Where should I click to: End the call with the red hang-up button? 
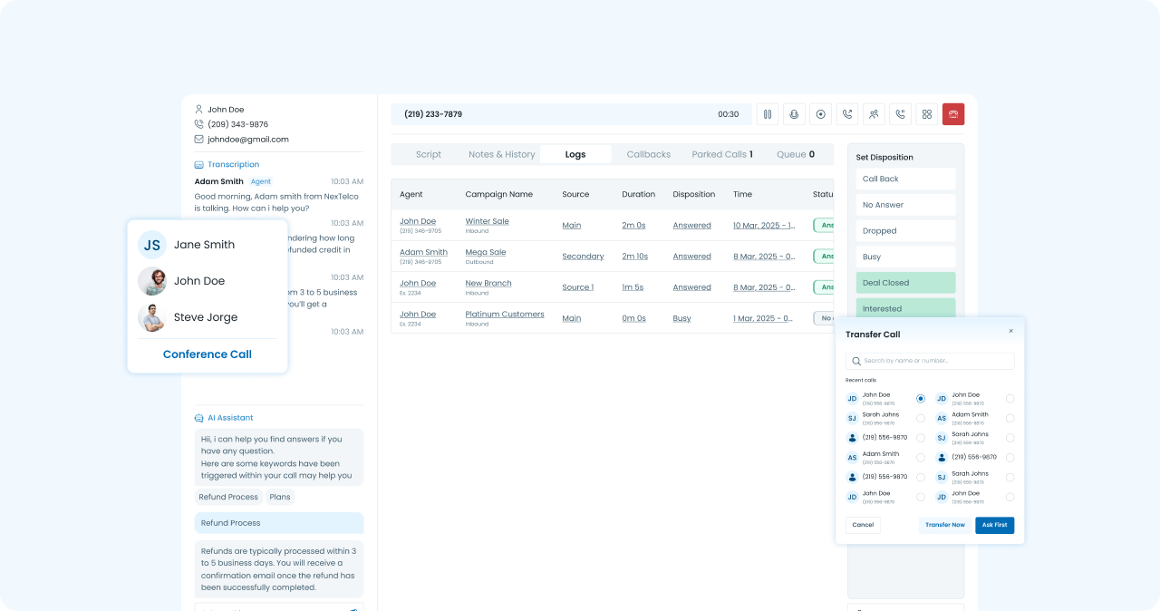(953, 114)
